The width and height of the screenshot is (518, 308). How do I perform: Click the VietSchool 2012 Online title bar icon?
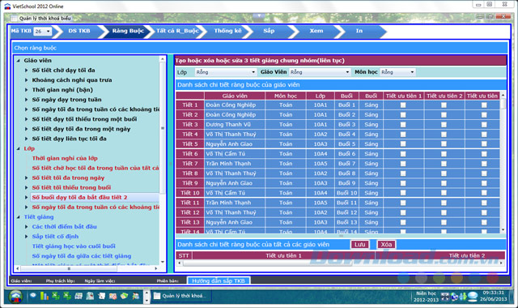[x=7, y=6]
